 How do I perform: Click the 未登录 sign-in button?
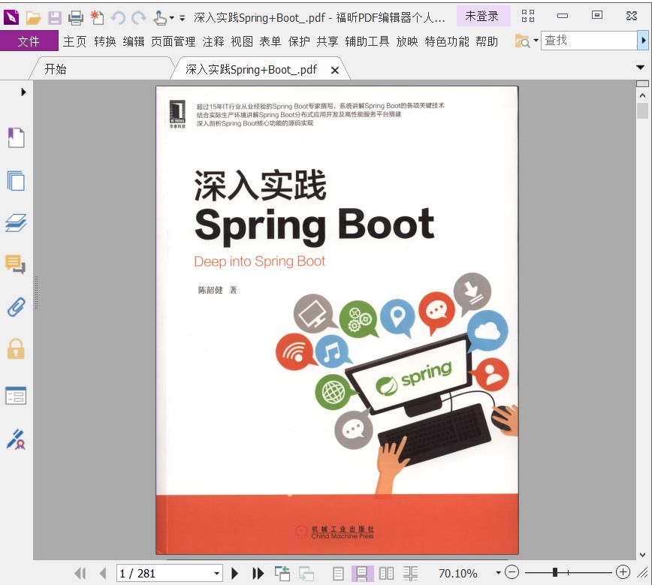(x=482, y=17)
